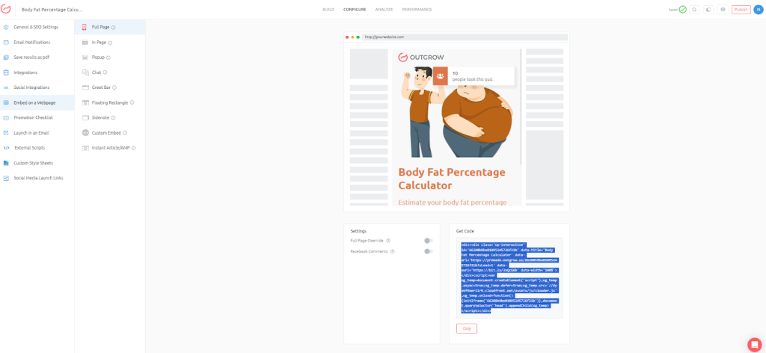Image resolution: width=766 pixels, height=353 pixels.
Task: Open the chat support bubble icon
Action: 754,344
